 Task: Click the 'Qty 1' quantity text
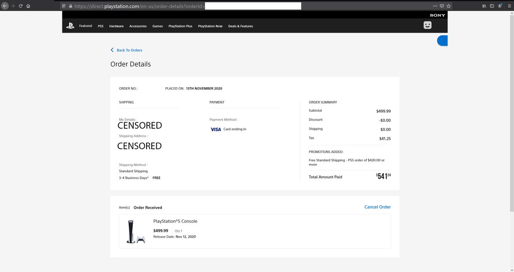pyautogui.click(x=178, y=231)
